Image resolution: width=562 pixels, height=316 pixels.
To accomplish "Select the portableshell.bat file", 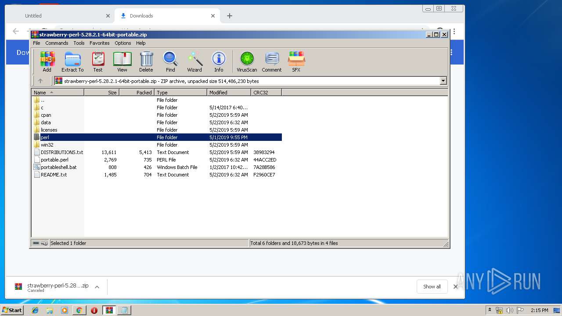I will [x=58, y=167].
